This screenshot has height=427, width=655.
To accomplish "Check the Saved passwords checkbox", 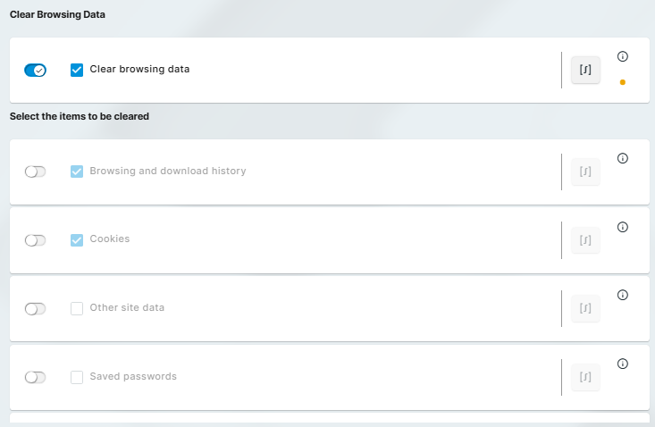I will (77, 377).
